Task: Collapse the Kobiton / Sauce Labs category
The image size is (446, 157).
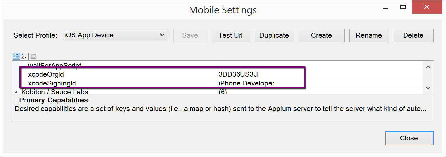Action: [x=16, y=92]
